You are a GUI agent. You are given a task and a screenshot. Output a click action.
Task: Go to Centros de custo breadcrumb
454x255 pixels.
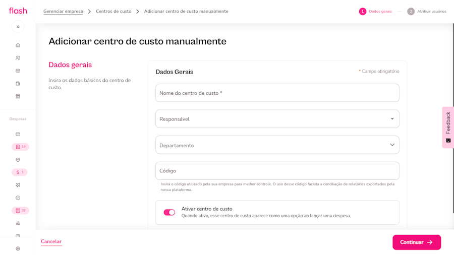[x=113, y=11]
